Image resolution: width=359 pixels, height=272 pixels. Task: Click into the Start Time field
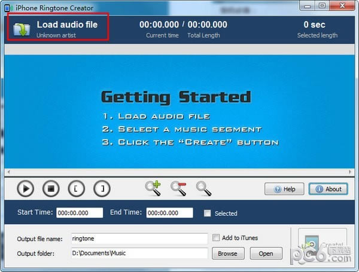tap(80, 213)
